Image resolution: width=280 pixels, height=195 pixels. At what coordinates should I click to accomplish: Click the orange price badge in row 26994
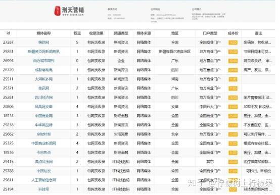[233, 61]
